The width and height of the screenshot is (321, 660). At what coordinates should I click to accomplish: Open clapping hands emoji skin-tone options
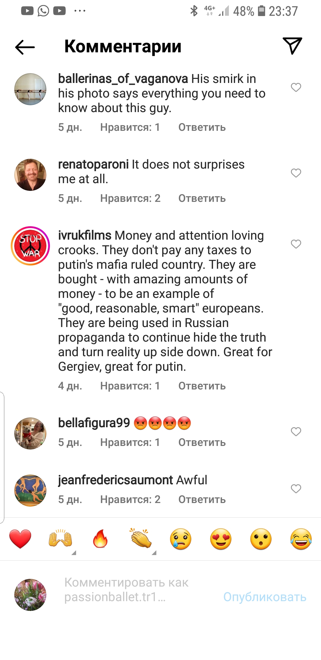pyautogui.click(x=141, y=539)
